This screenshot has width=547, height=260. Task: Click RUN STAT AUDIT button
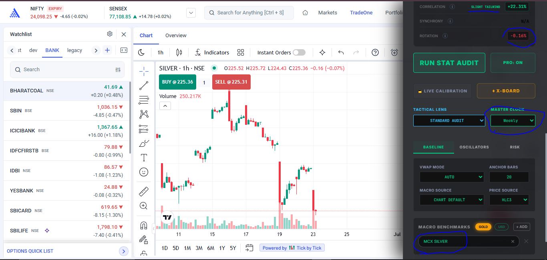449,63
